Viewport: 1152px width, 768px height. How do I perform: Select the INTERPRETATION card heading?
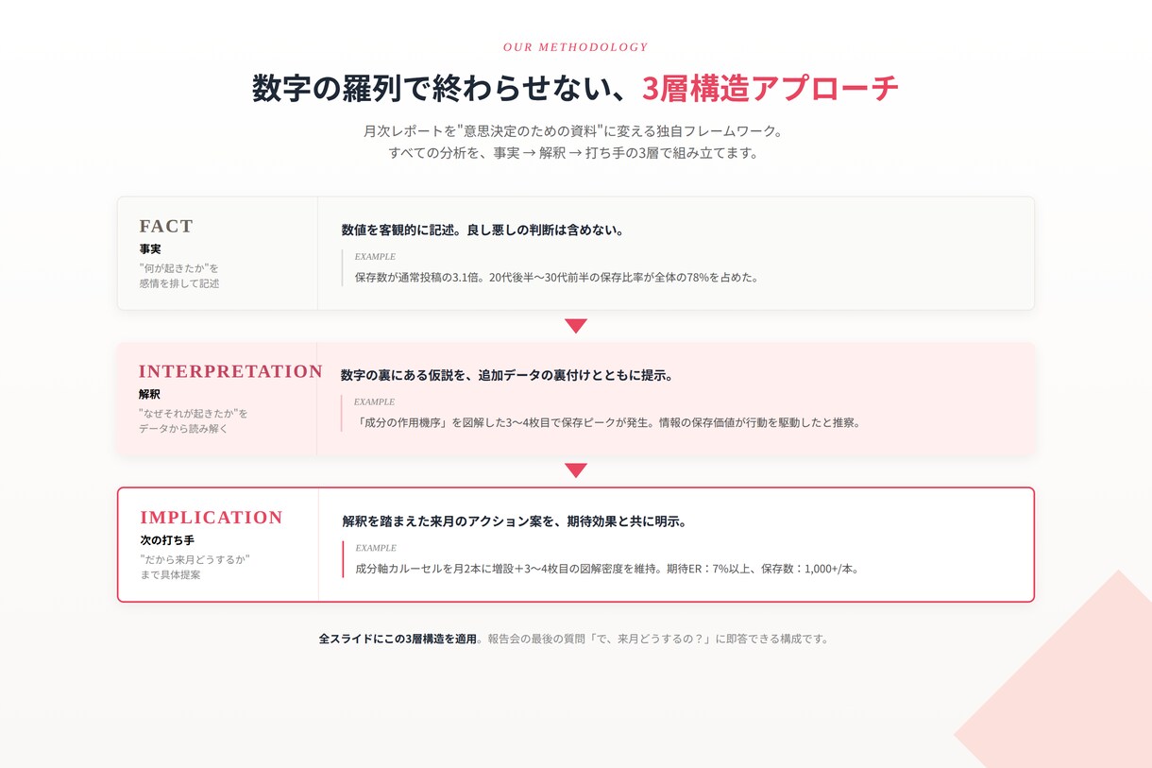click(x=230, y=371)
